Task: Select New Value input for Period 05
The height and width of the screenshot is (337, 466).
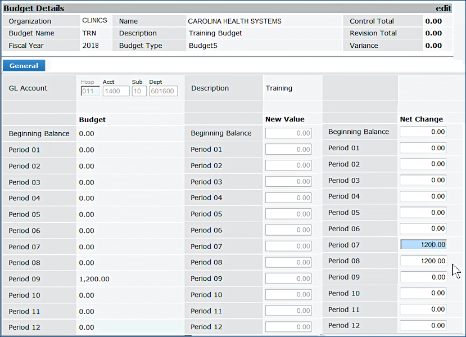Action: pyautogui.click(x=288, y=214)
